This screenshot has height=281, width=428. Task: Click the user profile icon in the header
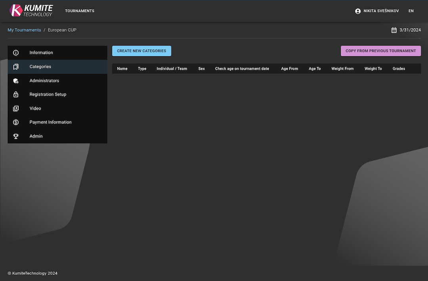coord(358,11)
